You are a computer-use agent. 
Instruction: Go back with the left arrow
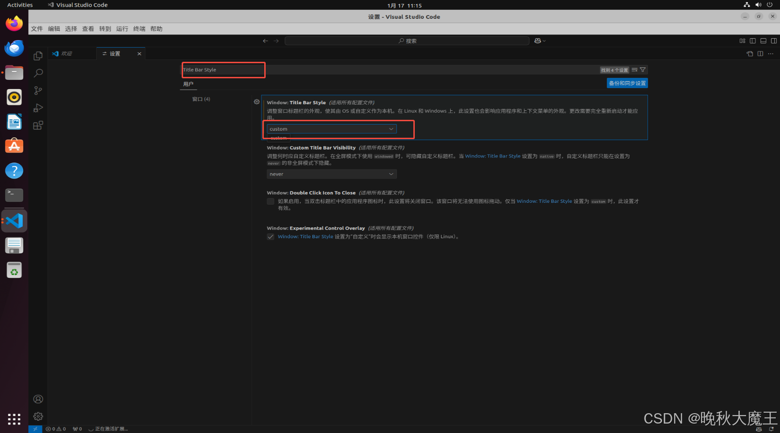266,41
